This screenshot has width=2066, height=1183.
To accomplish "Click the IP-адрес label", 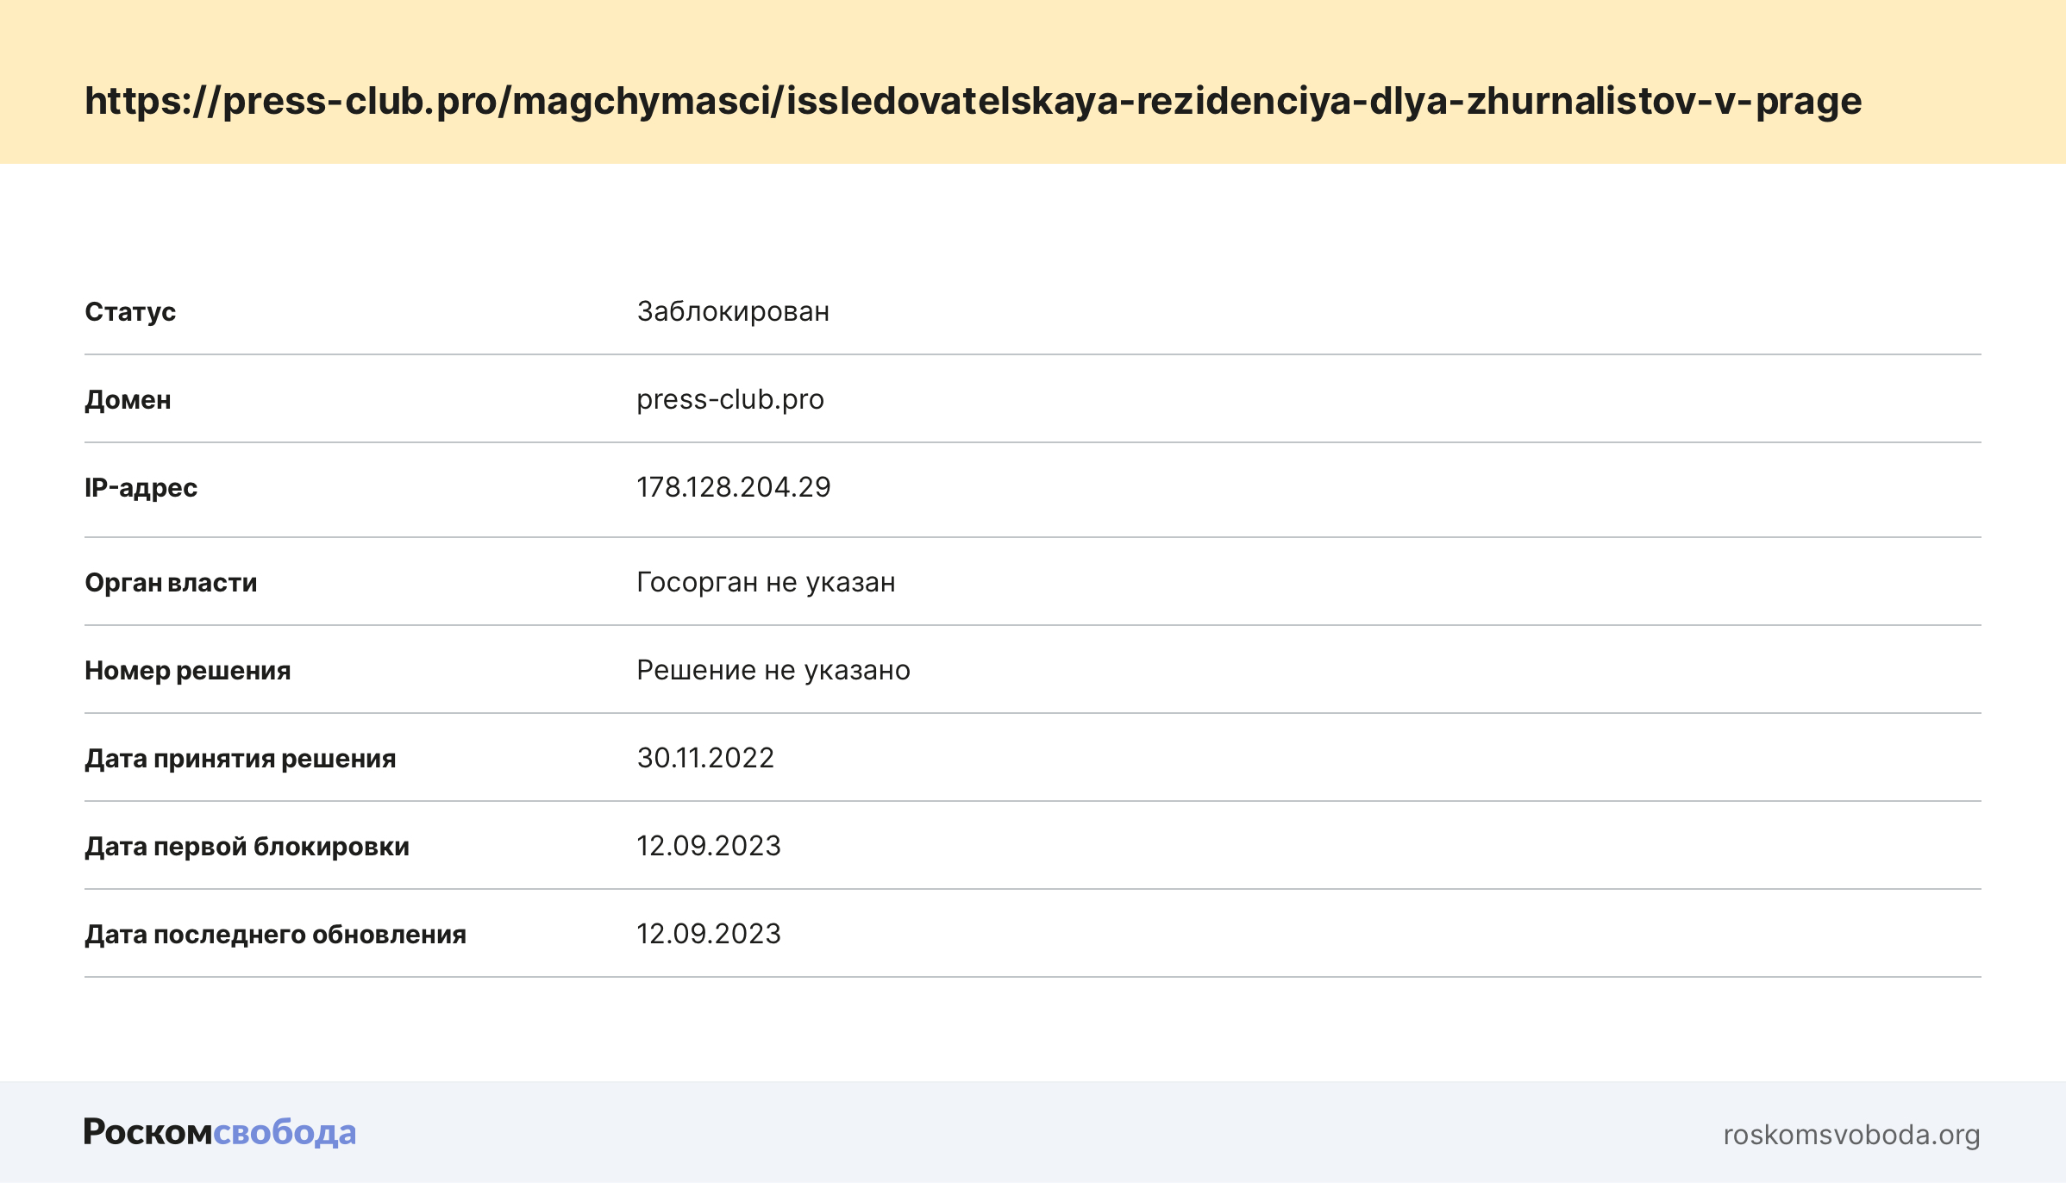I will 141,488.
